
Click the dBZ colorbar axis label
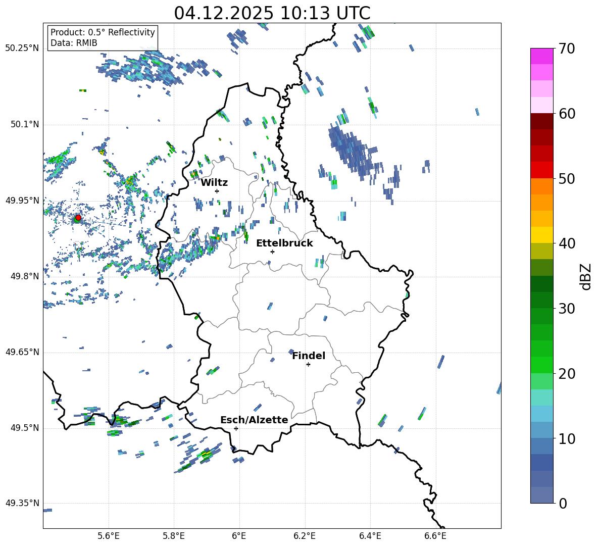[x=585, y=276]
